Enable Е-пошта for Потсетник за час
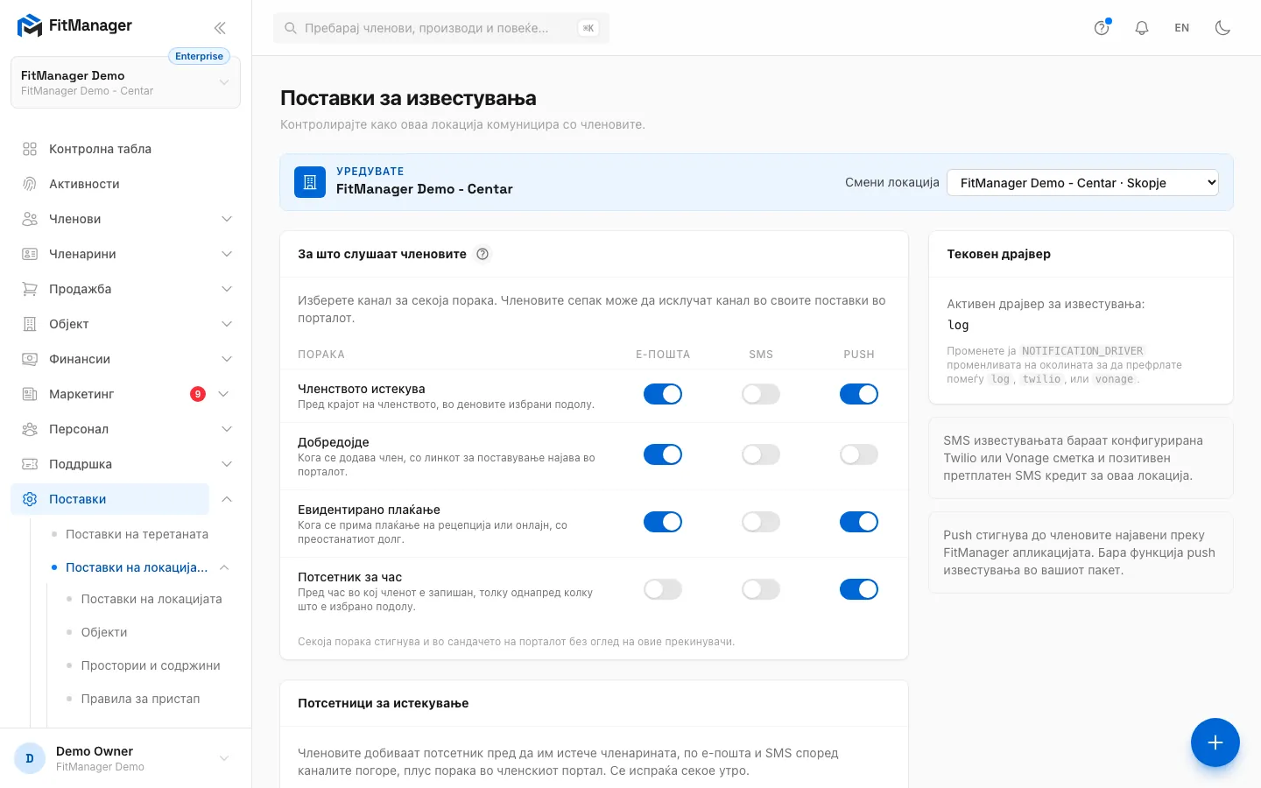 (663, 589)
